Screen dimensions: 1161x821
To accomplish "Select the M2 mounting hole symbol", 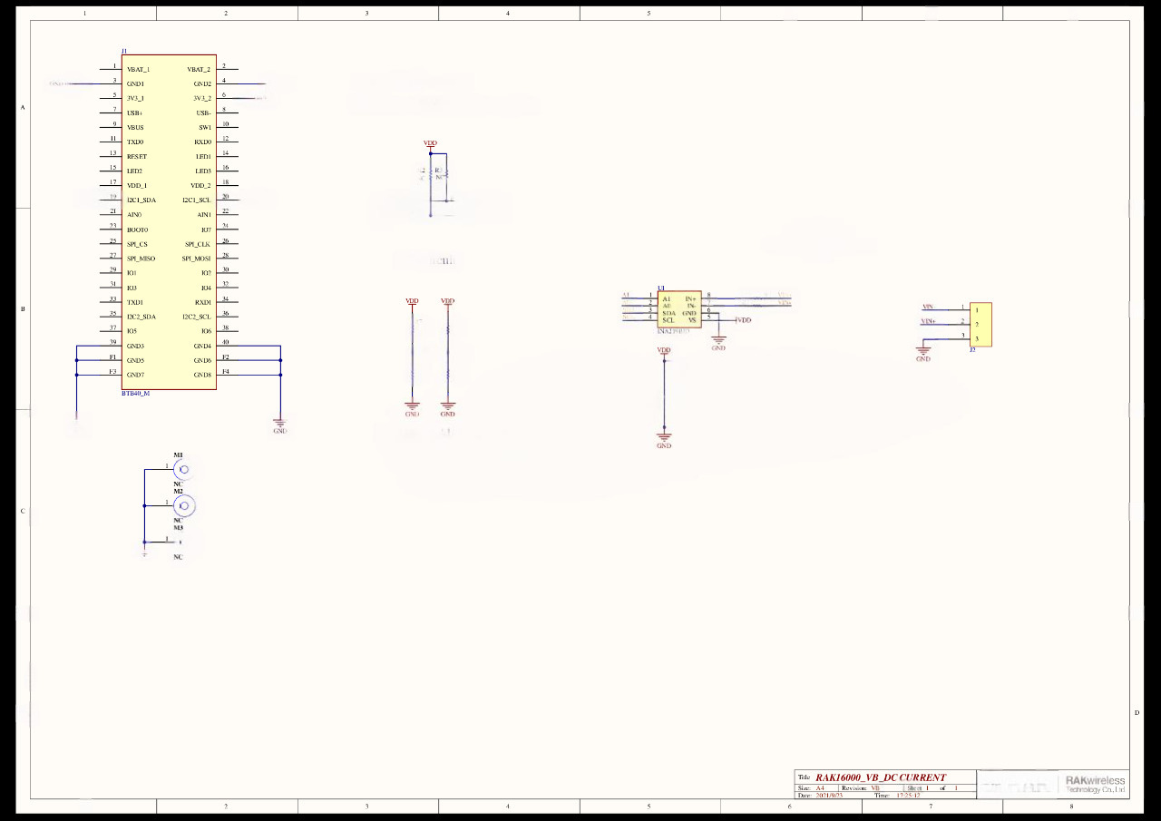I will point(184,505).
